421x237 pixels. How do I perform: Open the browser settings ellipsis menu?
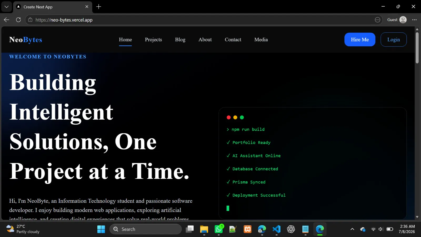(x=414, y=20)
